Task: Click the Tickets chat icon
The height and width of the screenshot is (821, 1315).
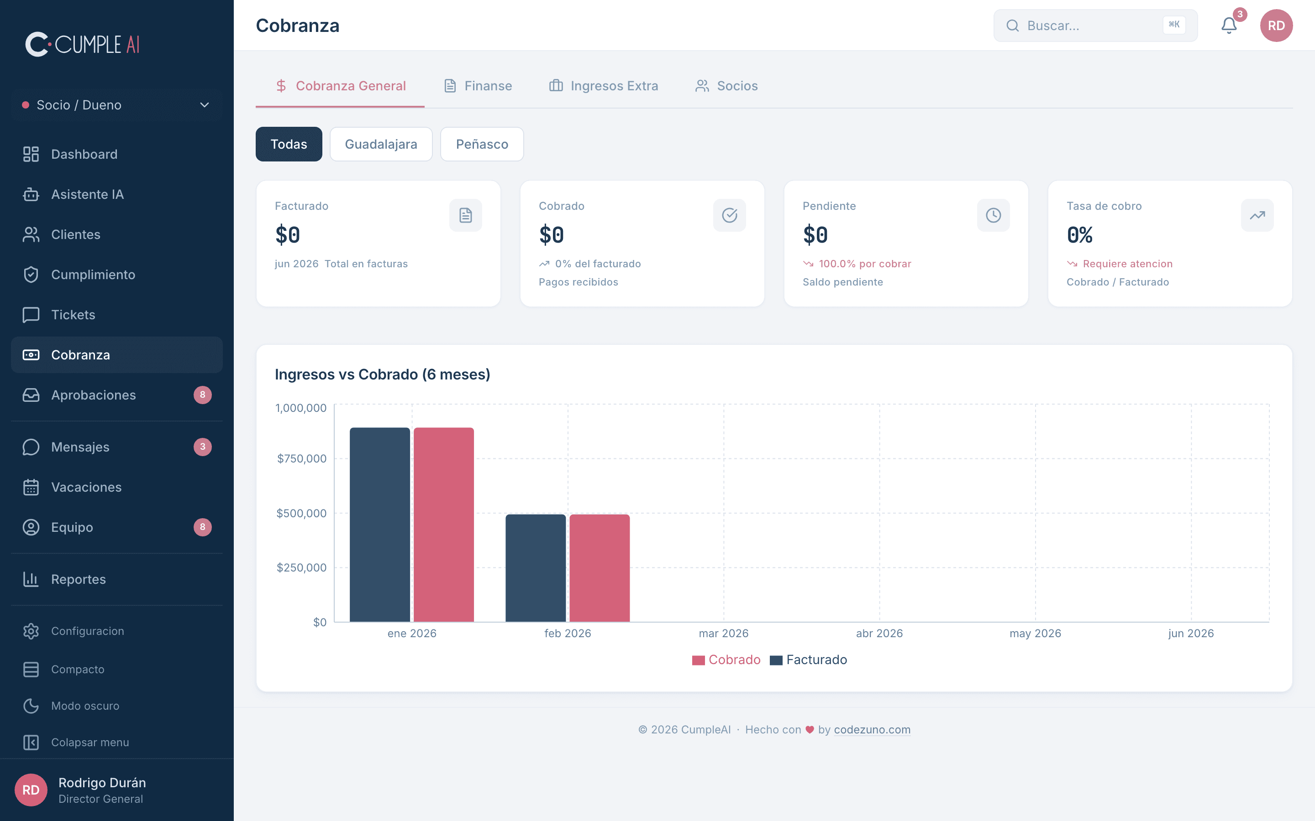Action: pyautogui.click(x=31, y=315)
